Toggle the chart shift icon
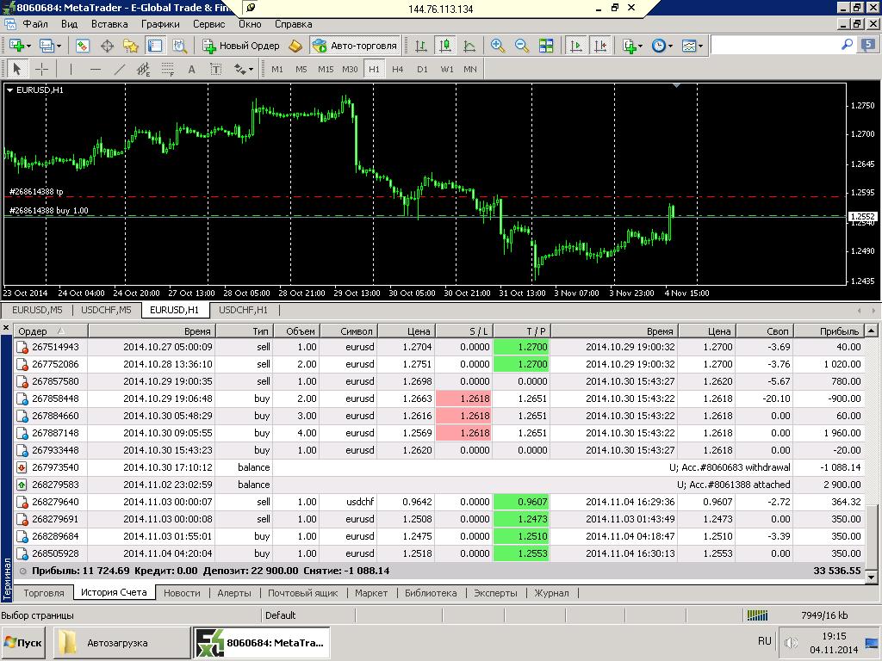Screen dimensions: 882x661 click(x=600, y=46)
